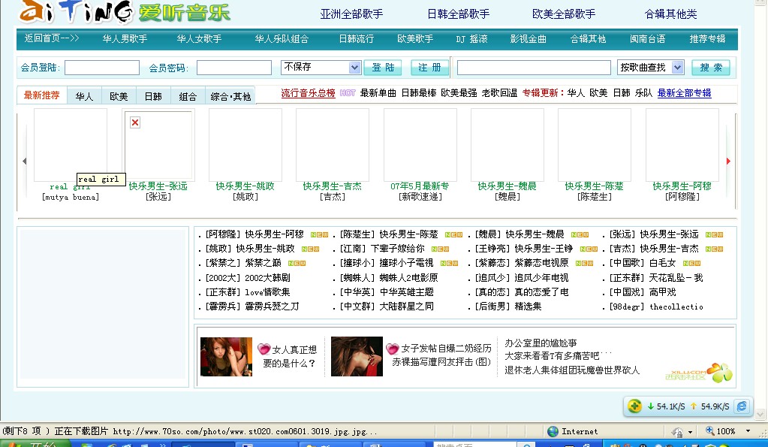Click the broken image icon above 快乐男生-张远

135,122
